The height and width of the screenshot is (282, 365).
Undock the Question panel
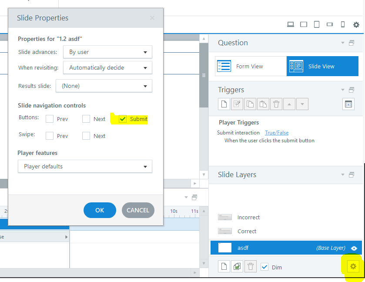[352, 43]
